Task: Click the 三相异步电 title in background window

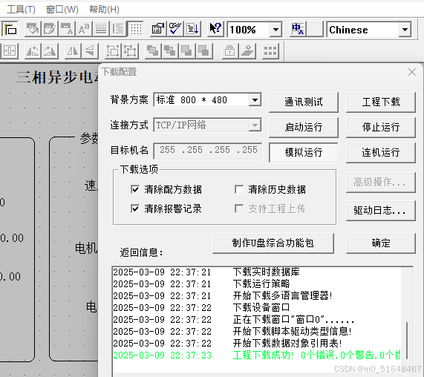Action: pyautogui.click(x=58, y=77)
